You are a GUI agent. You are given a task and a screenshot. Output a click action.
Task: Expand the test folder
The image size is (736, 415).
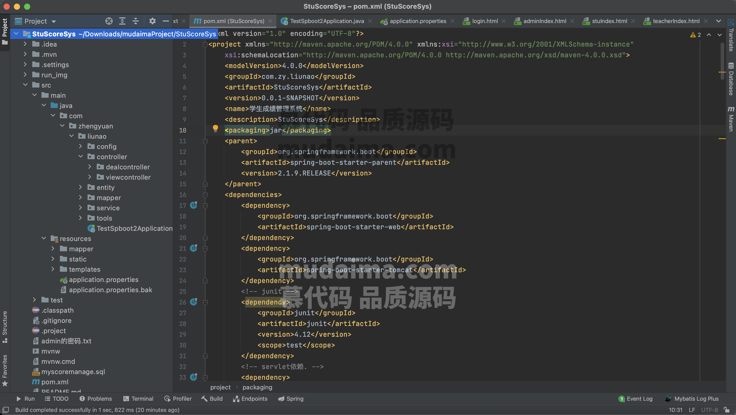point(34,300)
